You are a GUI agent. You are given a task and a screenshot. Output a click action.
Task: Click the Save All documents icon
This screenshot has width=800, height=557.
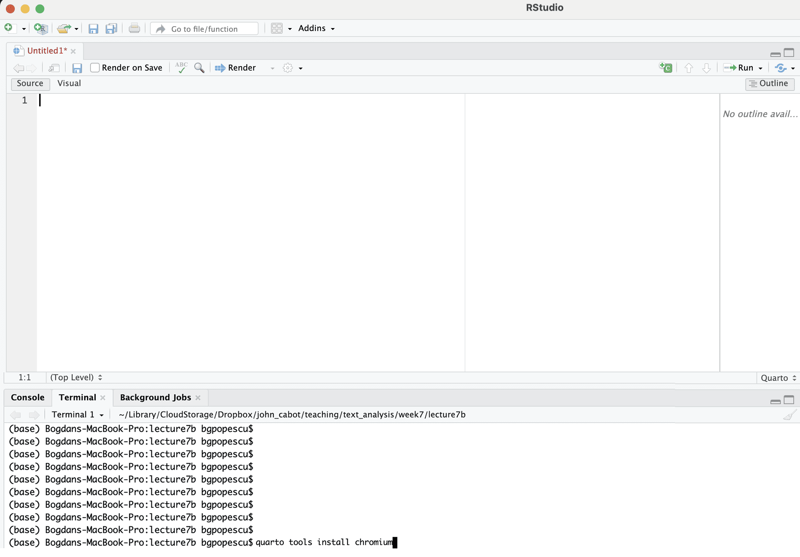[111, 28]
